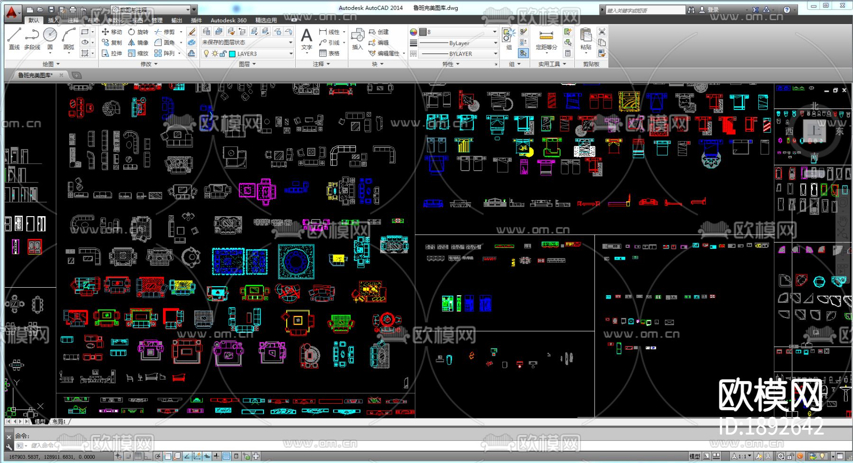853x463 pixels.
Task: Open the Output (输出) ribbon tab
Action: tap(177, 20)
